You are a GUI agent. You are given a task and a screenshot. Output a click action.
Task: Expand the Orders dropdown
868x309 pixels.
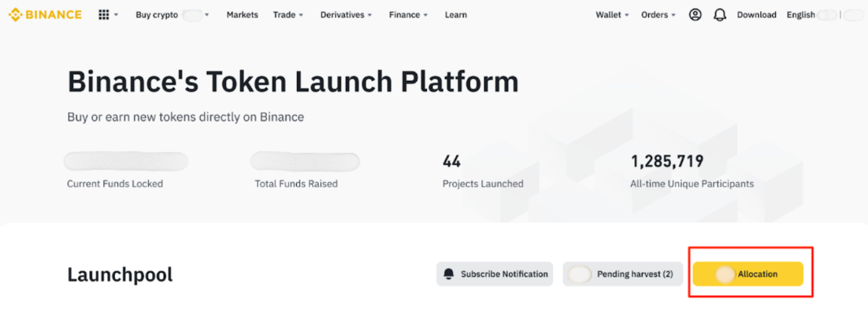[658, 15]
